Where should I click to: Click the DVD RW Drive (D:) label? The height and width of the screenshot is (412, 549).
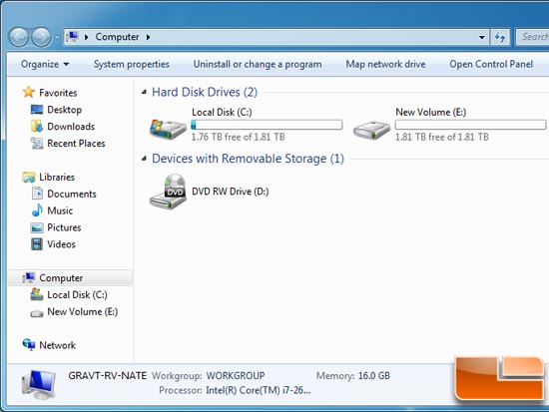(x=230, y=192)
